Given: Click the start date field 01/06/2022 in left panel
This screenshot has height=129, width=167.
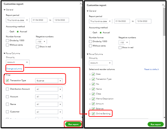Looking at the screenshot, I should pyautogui.click(x=39, y=20).
